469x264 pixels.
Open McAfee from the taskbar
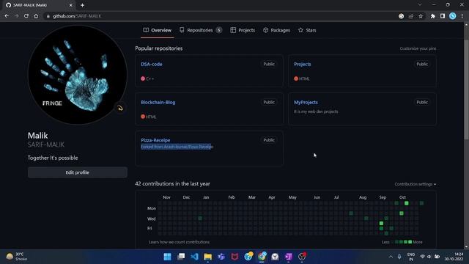[234, 257]
